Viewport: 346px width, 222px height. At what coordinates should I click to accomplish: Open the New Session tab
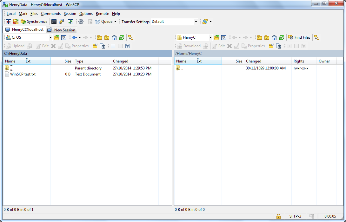[x=62, y=30]
